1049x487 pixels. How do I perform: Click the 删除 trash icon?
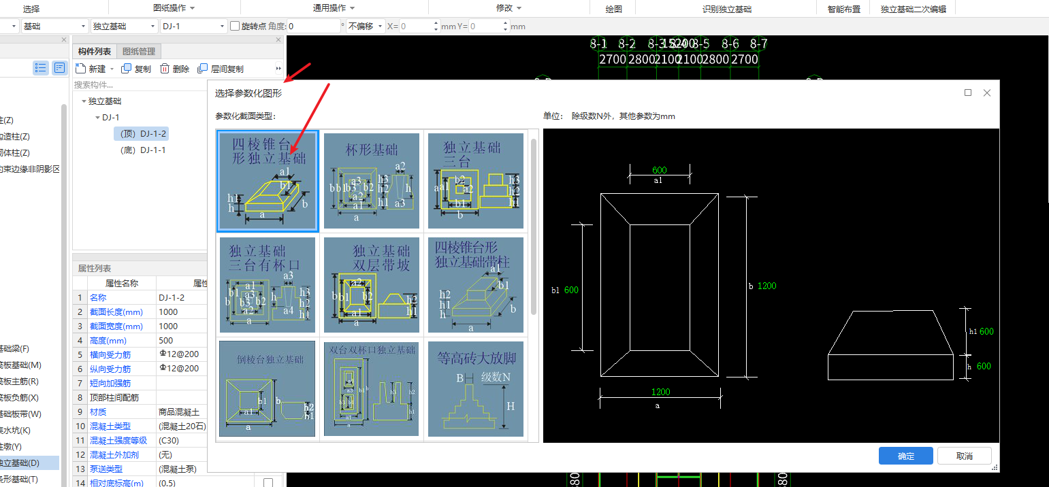(x=165, y=69)
